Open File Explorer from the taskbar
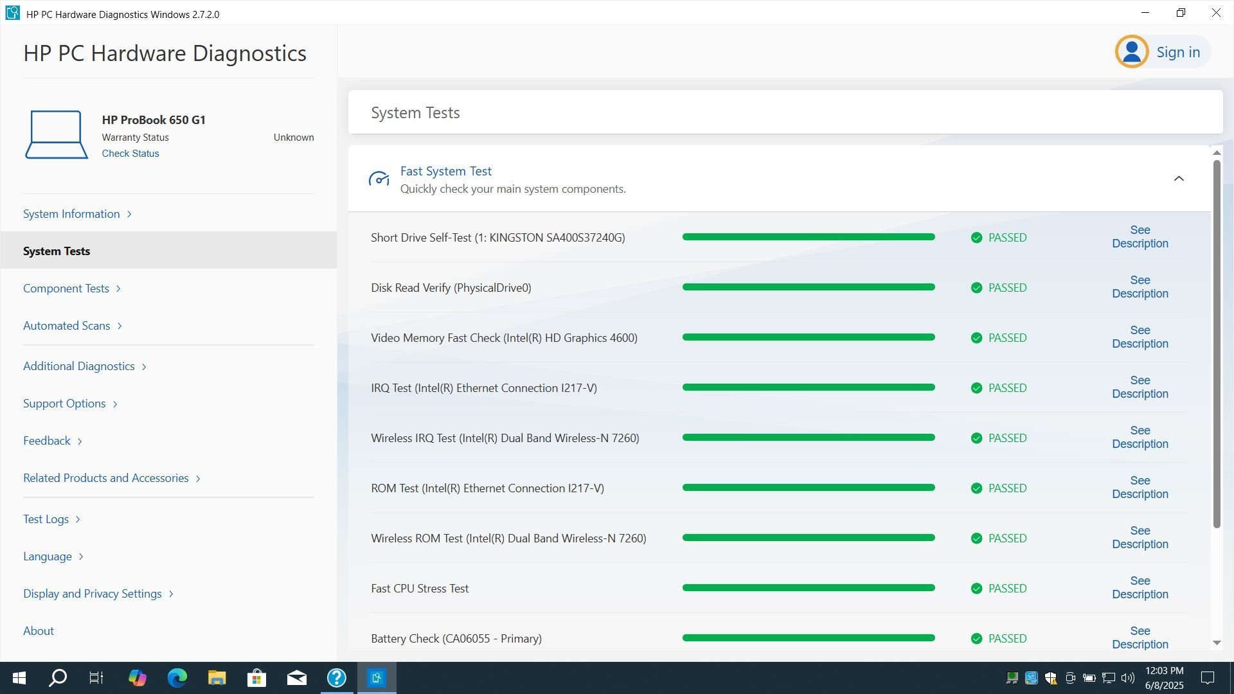This screenshot has width=1234, height=694. tap(217, 678)
